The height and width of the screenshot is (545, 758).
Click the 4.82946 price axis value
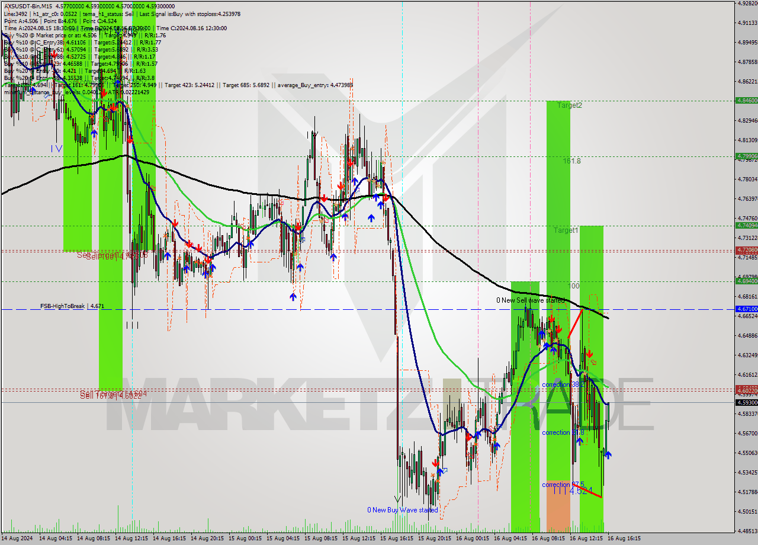(x=747, y=120)
